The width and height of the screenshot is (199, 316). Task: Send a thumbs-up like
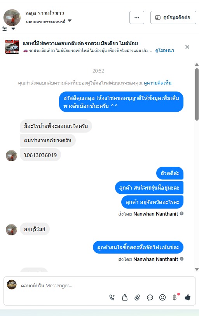[x=188, y=297]
